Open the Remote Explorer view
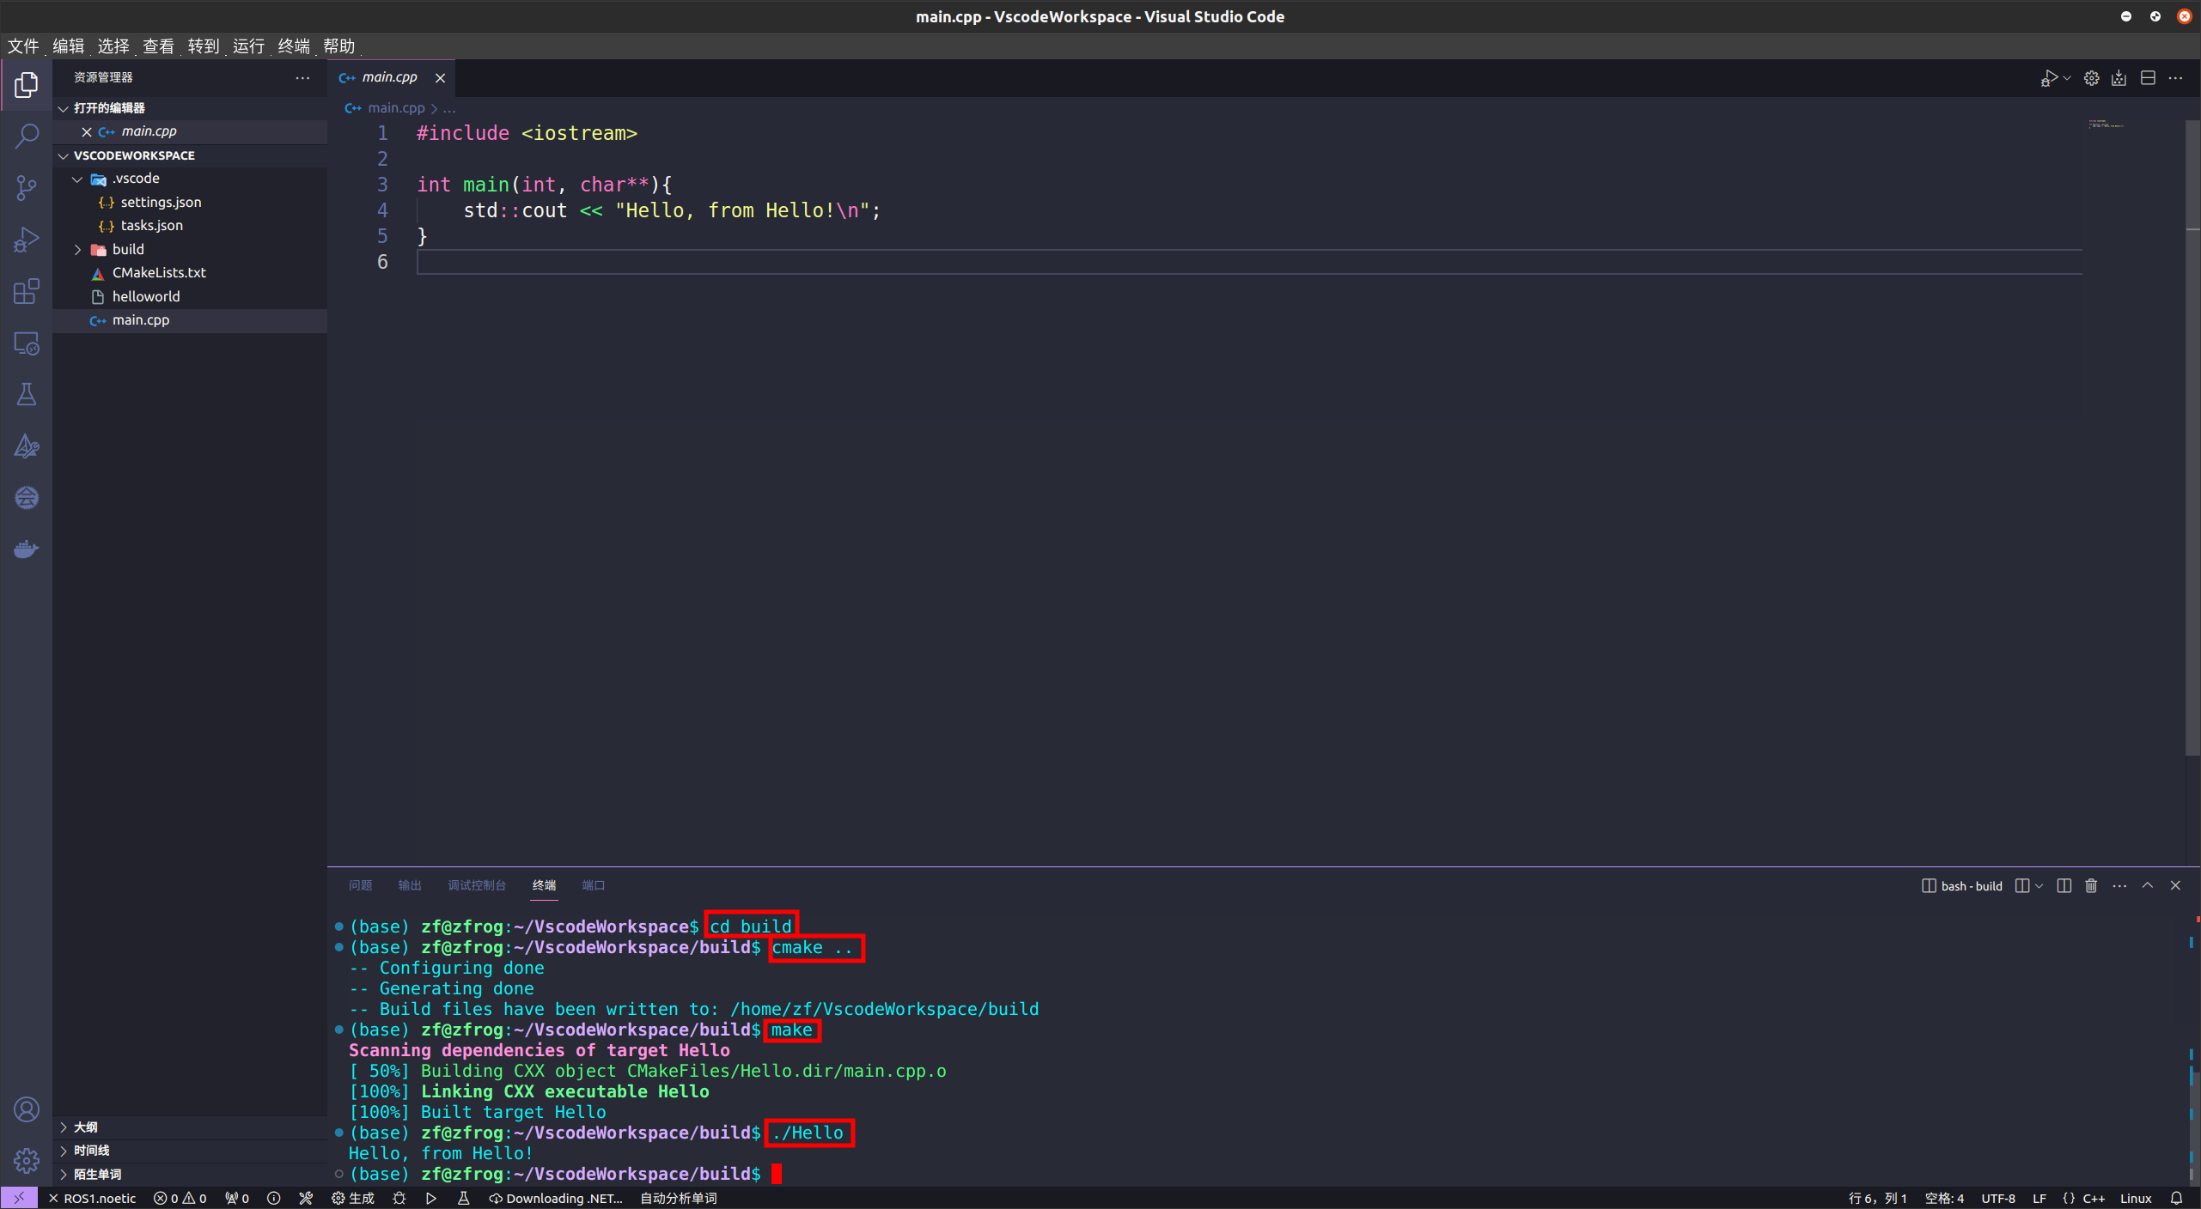 (x=27, y=343)
